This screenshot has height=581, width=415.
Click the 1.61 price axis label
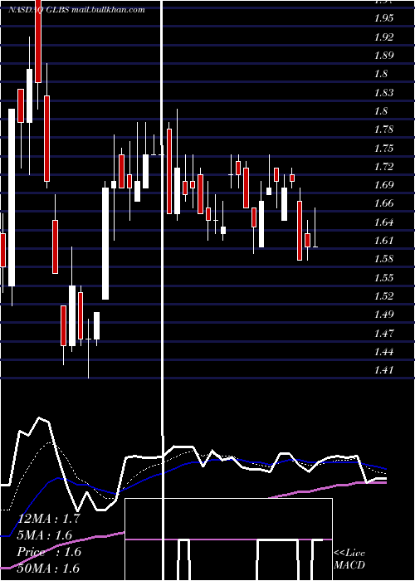(383, 241)
